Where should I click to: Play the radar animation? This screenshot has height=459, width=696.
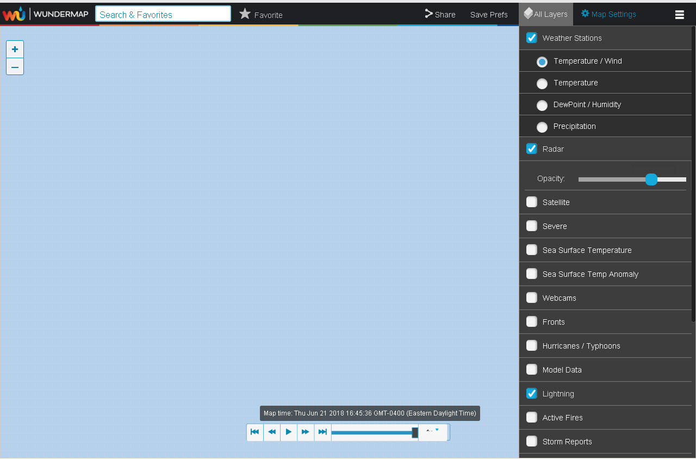(289, 432)
